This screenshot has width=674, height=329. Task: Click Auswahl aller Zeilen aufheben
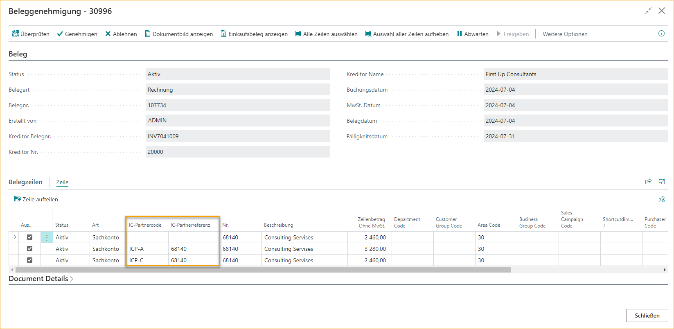click(407, 34)
